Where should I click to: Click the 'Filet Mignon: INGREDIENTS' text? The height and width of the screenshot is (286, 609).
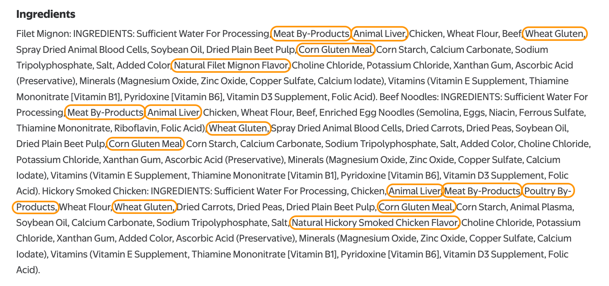pos(75,34)
